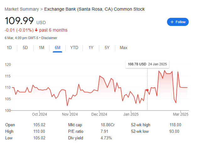
Task: Switch to YTD time range
Action: point(74,48)
